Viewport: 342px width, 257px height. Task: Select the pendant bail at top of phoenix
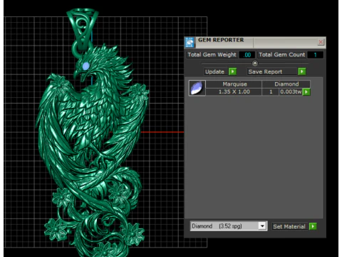(82, 29)
